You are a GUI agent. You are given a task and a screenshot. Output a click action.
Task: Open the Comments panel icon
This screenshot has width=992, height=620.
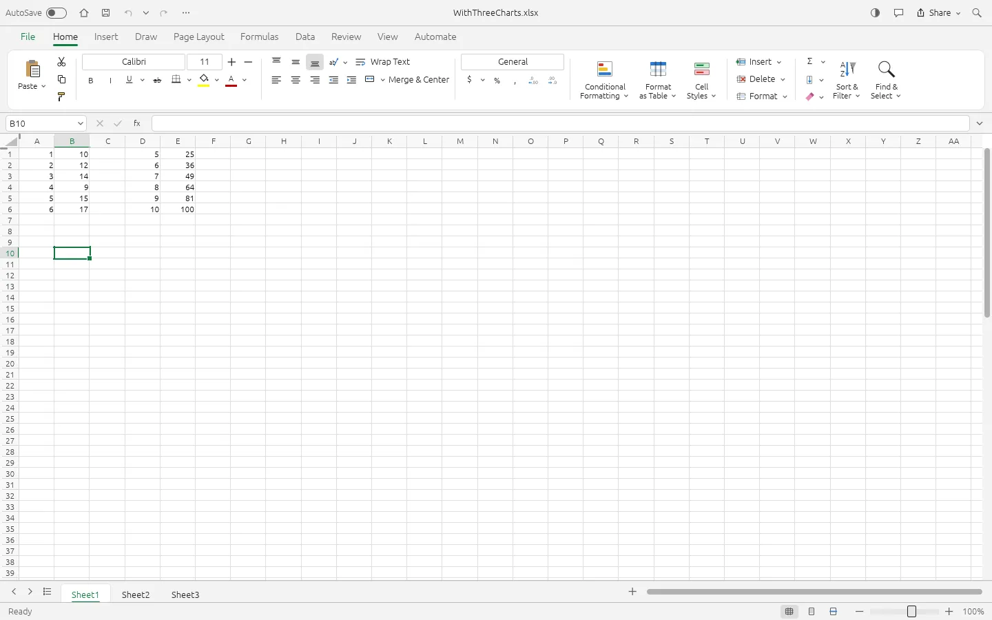[898, 13]
